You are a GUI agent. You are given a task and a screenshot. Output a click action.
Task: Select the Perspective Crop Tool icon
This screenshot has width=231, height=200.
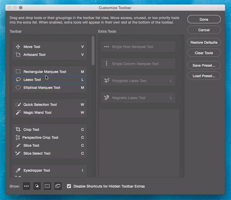(18, 137)
